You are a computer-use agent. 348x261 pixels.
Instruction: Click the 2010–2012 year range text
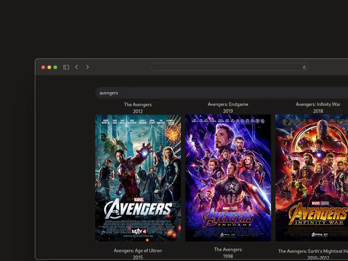pyautogui.click(x=318, y=258)
